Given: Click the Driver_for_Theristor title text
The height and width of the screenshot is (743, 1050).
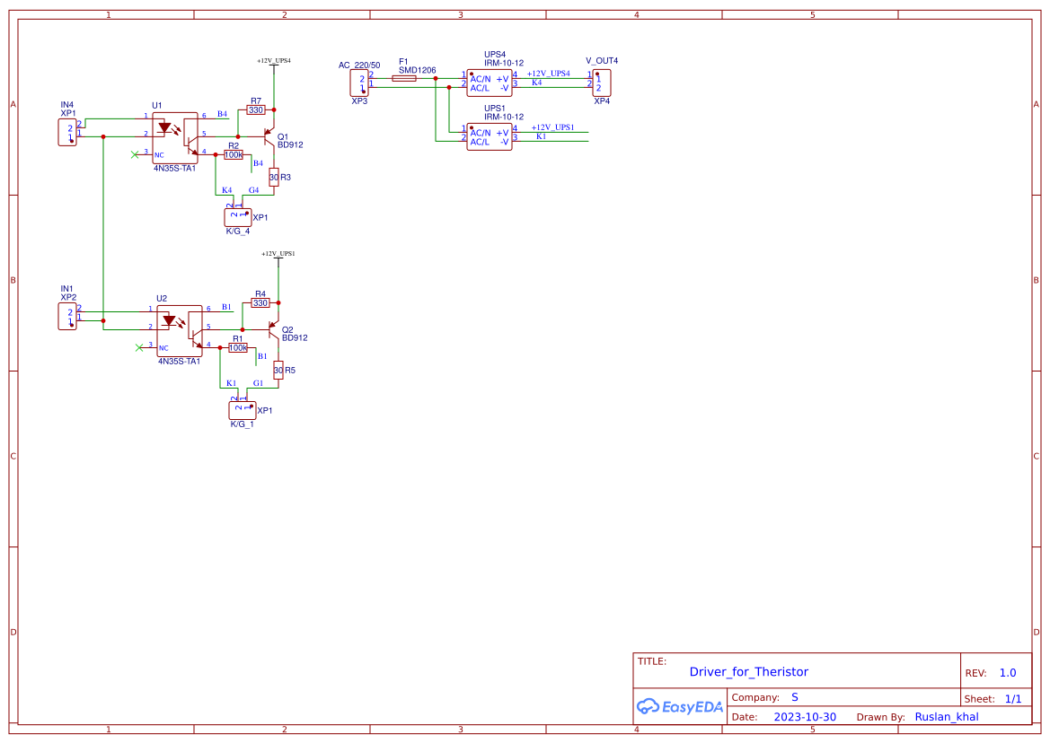Looking at the screenshot, I should pos(748,672).
